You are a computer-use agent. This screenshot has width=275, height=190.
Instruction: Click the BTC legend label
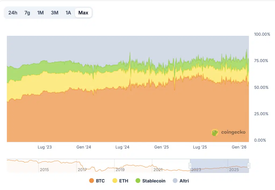100,181
